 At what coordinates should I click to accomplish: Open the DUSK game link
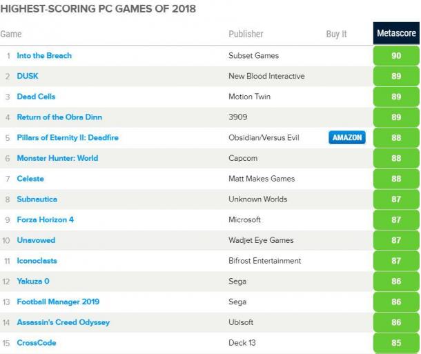tap(28, 76)
